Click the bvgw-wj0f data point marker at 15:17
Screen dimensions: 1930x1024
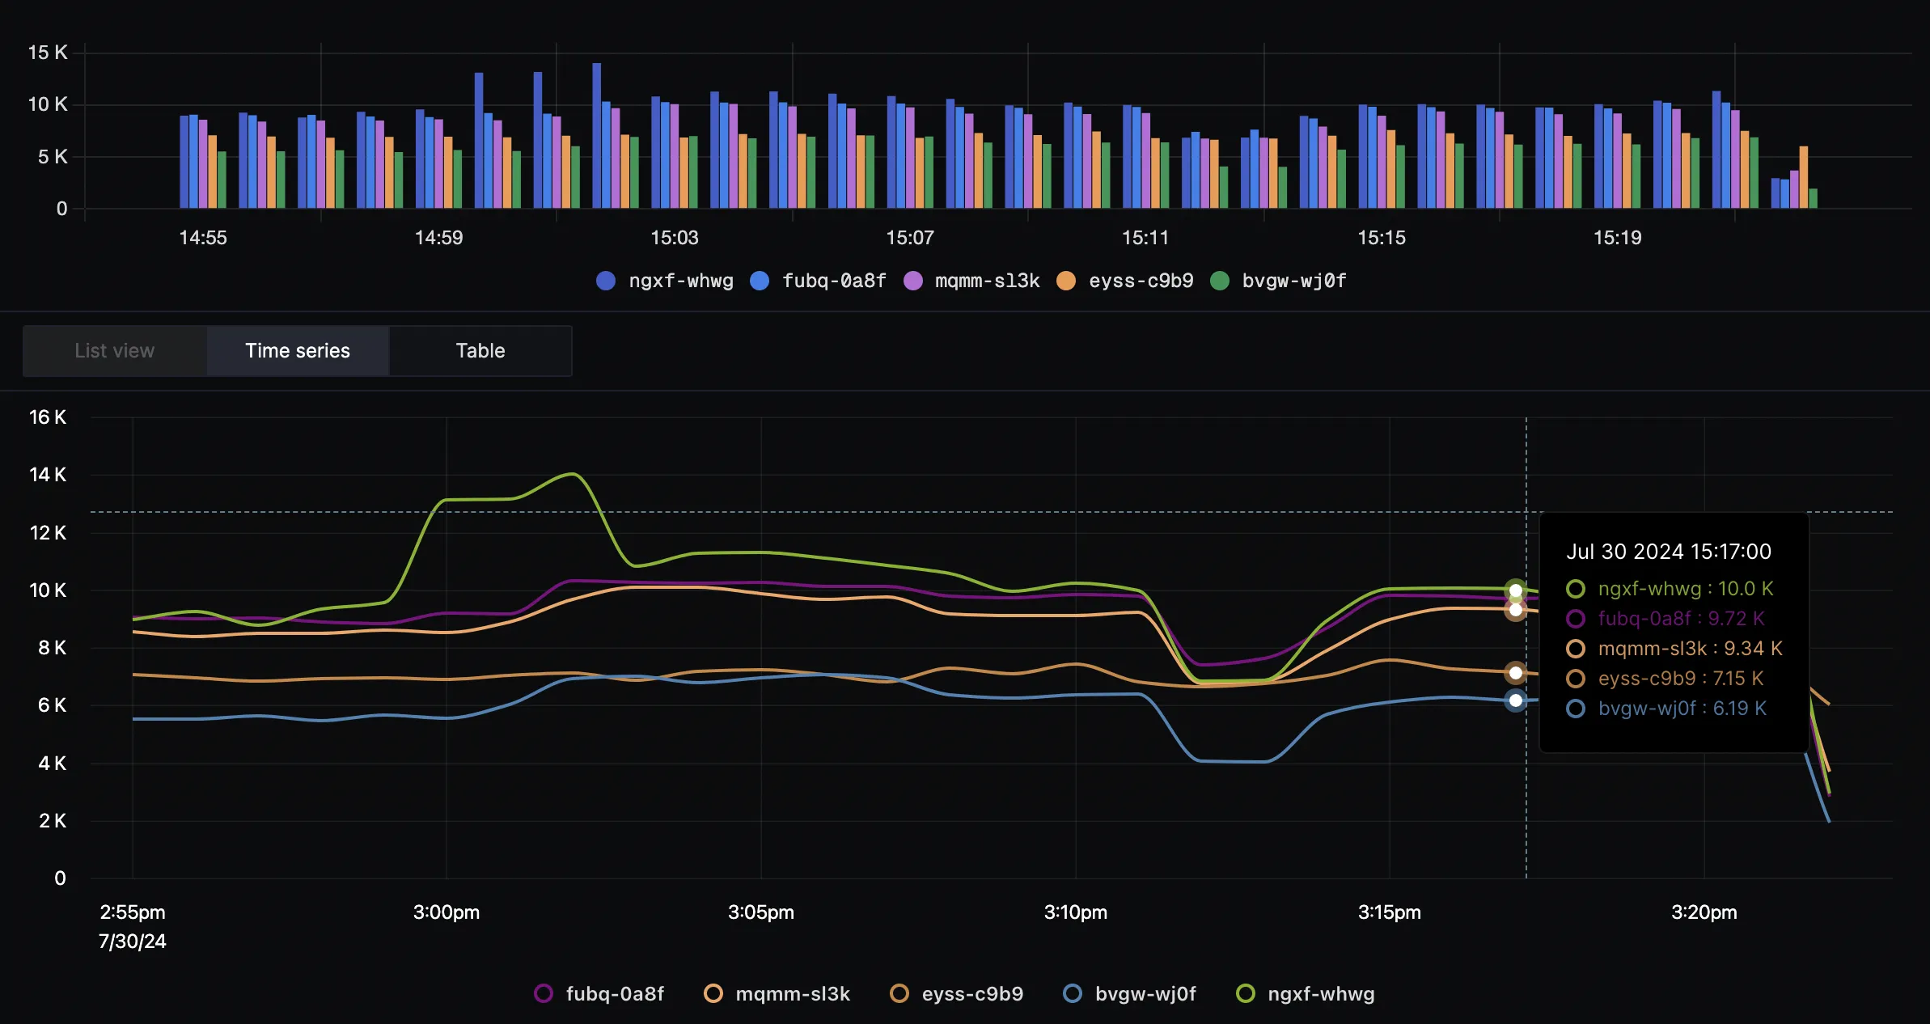1516,700
